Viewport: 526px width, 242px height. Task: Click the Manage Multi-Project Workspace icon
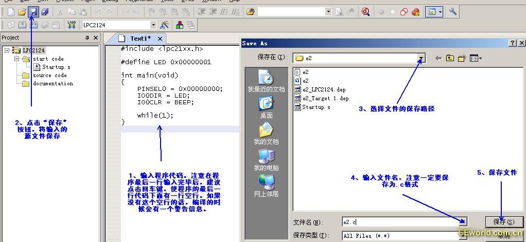click(x=190, y=25)
